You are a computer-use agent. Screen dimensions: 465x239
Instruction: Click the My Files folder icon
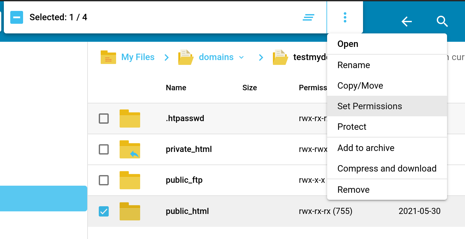point(108,57)
